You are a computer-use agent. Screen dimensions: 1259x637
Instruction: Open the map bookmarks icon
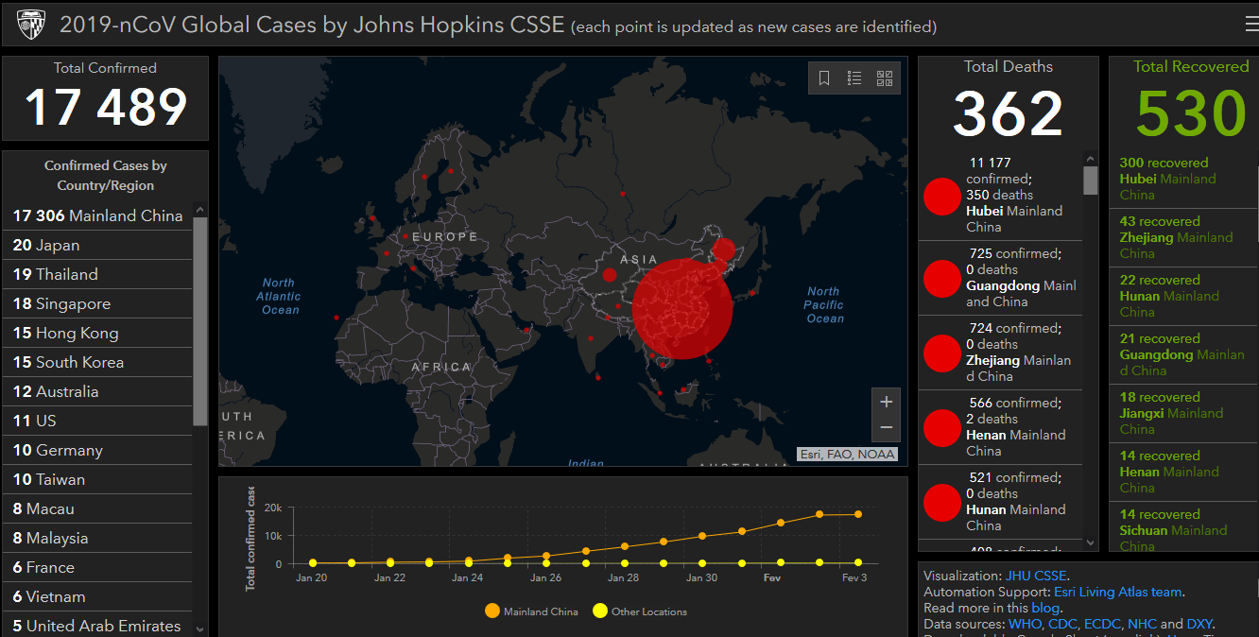click(x=824, y=78)
